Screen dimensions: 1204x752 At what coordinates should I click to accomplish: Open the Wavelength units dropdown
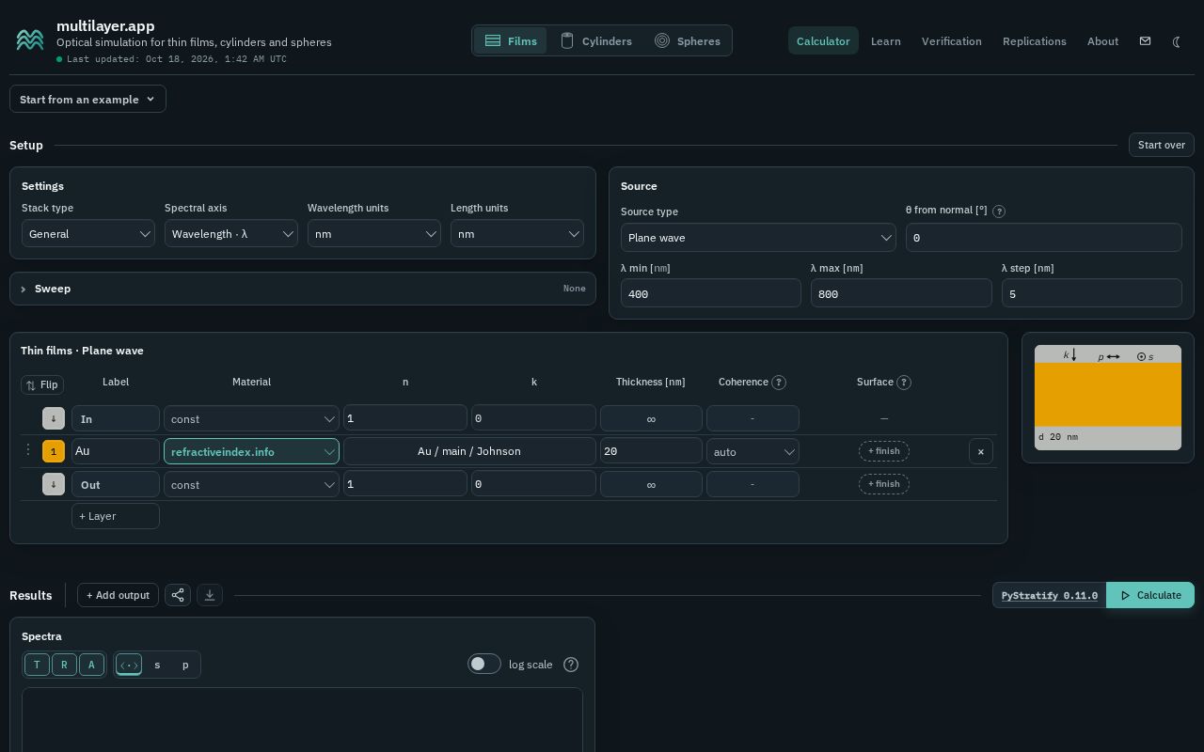point(374,234)
